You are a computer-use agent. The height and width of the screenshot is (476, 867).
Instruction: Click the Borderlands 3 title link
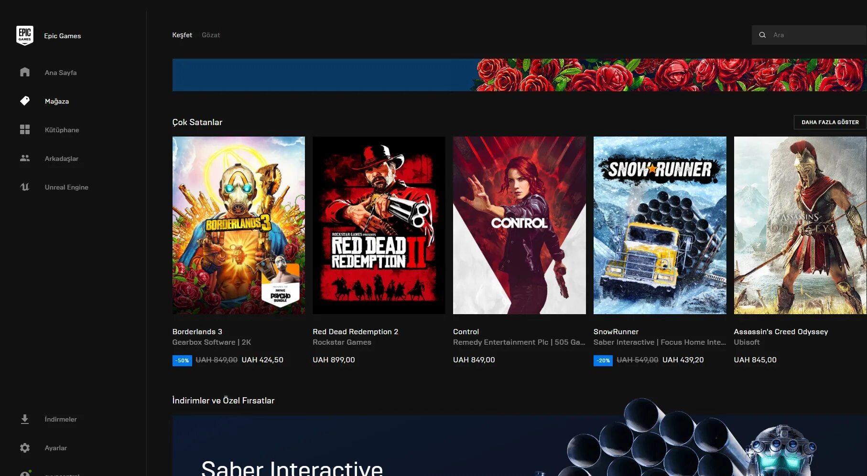(x=197, y=331)
